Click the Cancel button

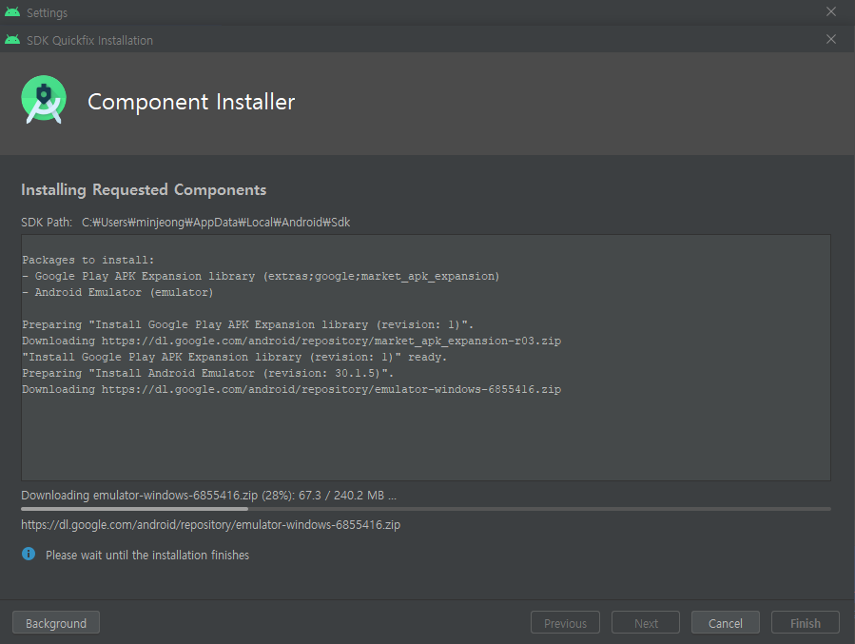point(726,623)
